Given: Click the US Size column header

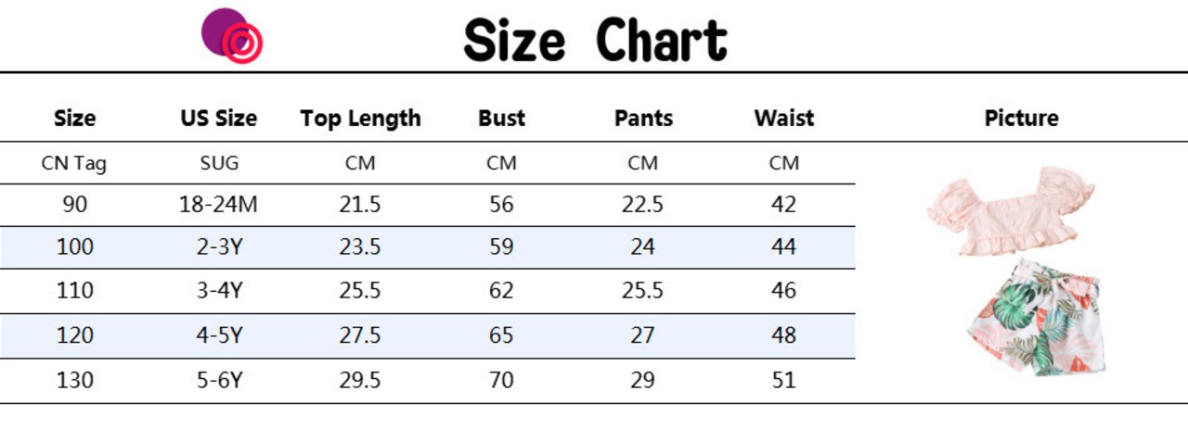Looking at the screenshot, I should [x=219, y=119].
